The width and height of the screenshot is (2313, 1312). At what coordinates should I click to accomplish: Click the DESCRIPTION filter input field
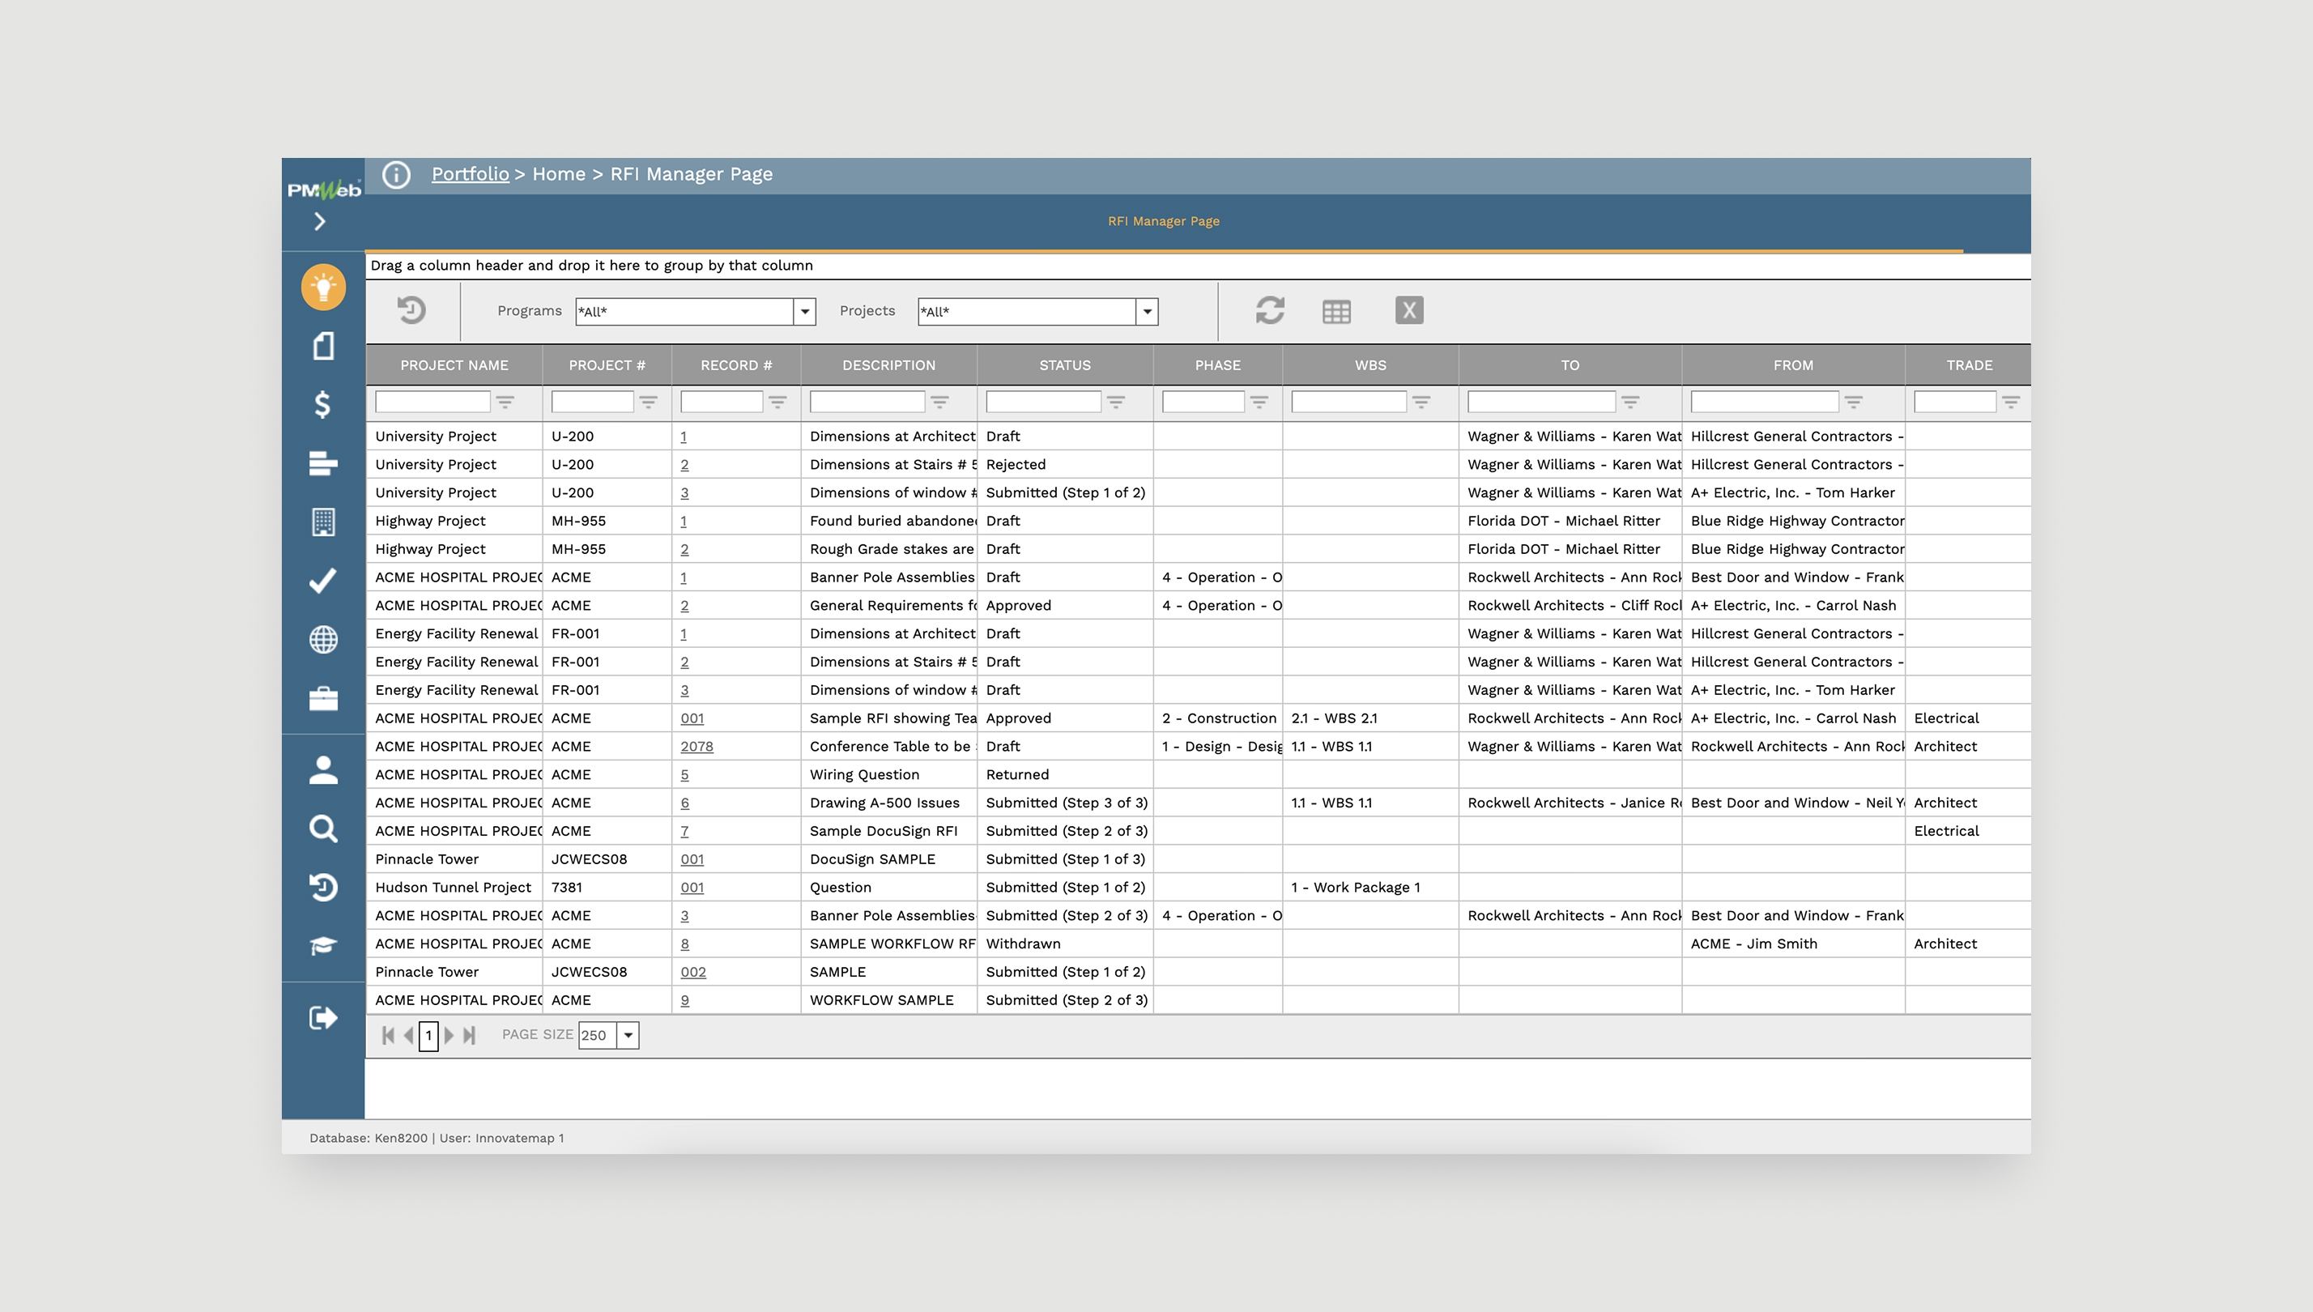point(867,402)
